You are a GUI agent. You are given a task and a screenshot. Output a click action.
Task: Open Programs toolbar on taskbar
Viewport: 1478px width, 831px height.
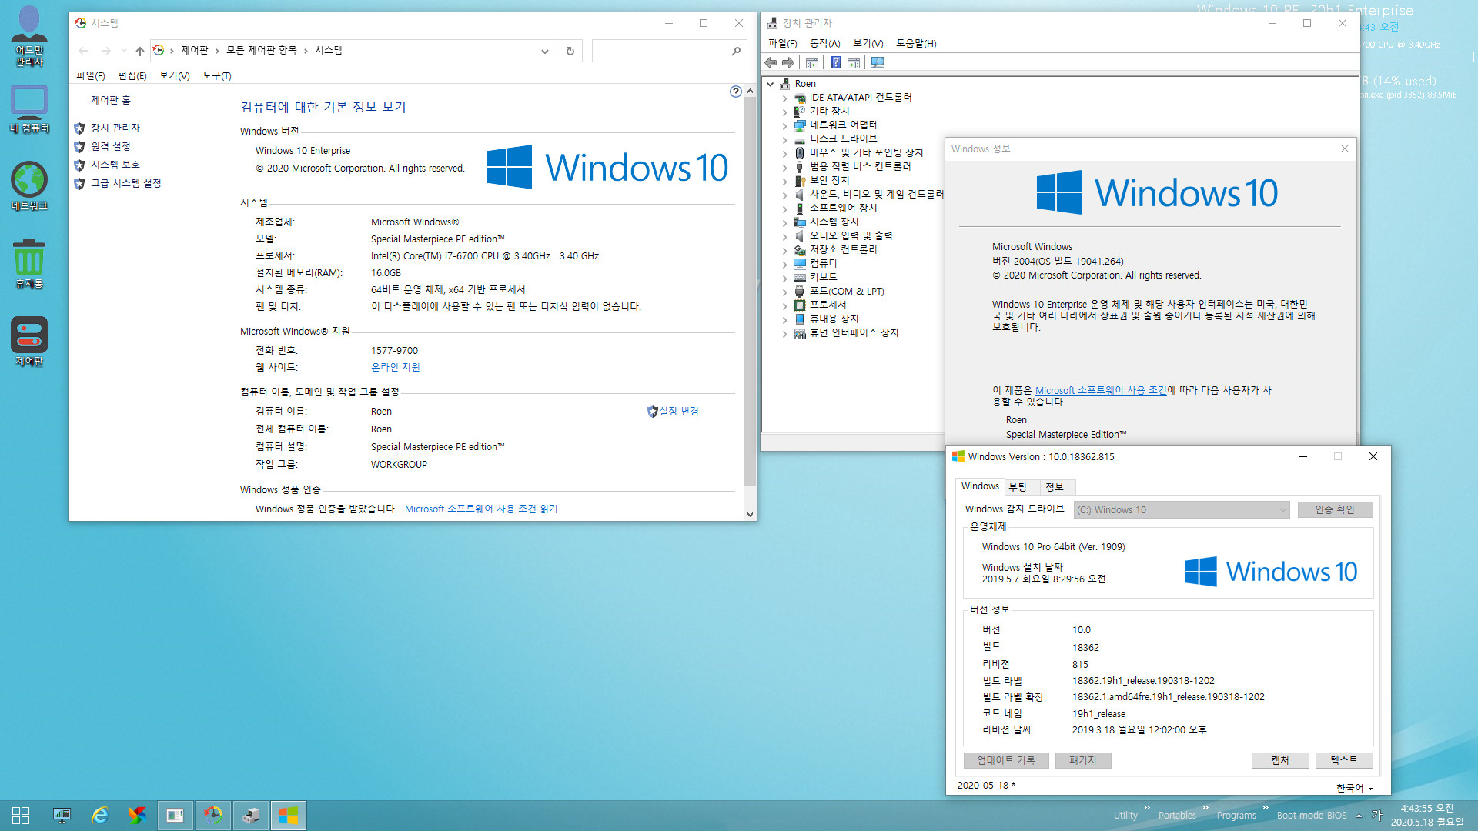pyautogui.click(x=1236, y=816)
